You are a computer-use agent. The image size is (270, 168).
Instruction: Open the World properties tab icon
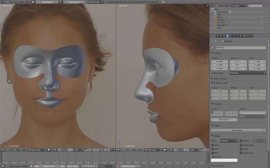tap(224, 36)
